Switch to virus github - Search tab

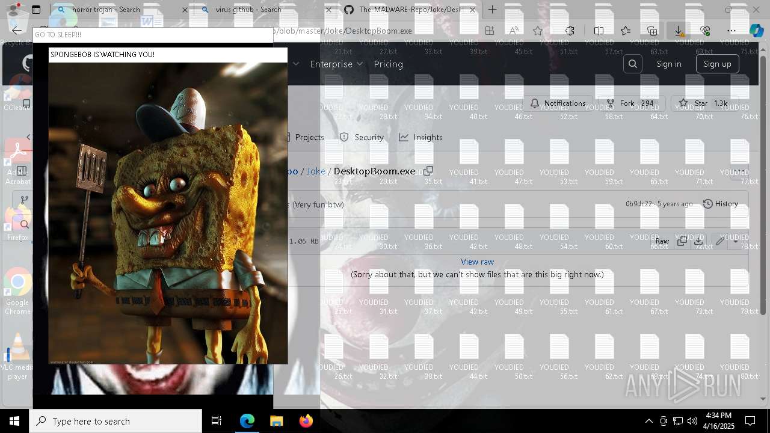tap(266, 10)
